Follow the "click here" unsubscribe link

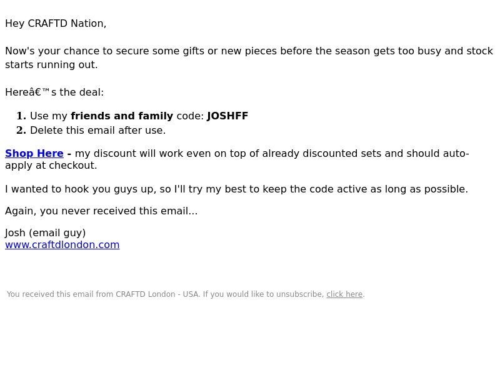344,294
